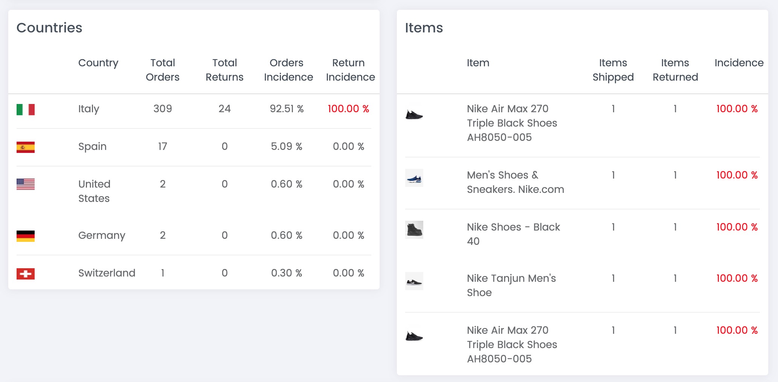
Task: Click the United States flag icon
Action: point(26,184)
